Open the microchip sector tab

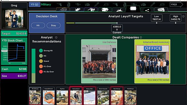pyautogui.click(x=133, y=9)
